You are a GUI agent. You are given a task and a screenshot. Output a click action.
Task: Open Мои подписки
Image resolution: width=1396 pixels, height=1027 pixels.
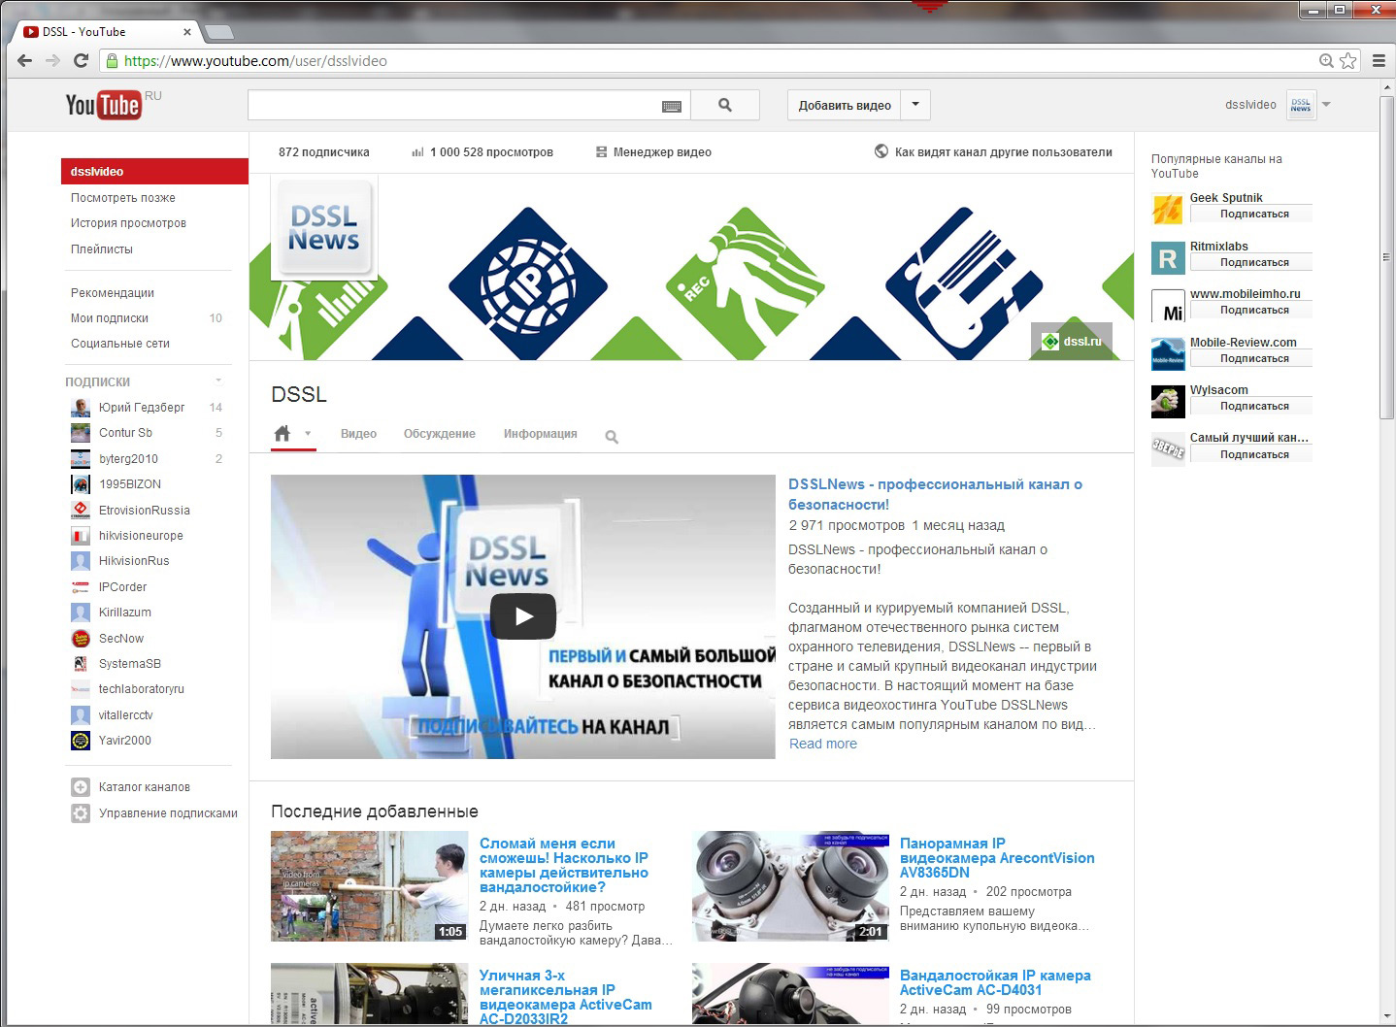point(110,317)
